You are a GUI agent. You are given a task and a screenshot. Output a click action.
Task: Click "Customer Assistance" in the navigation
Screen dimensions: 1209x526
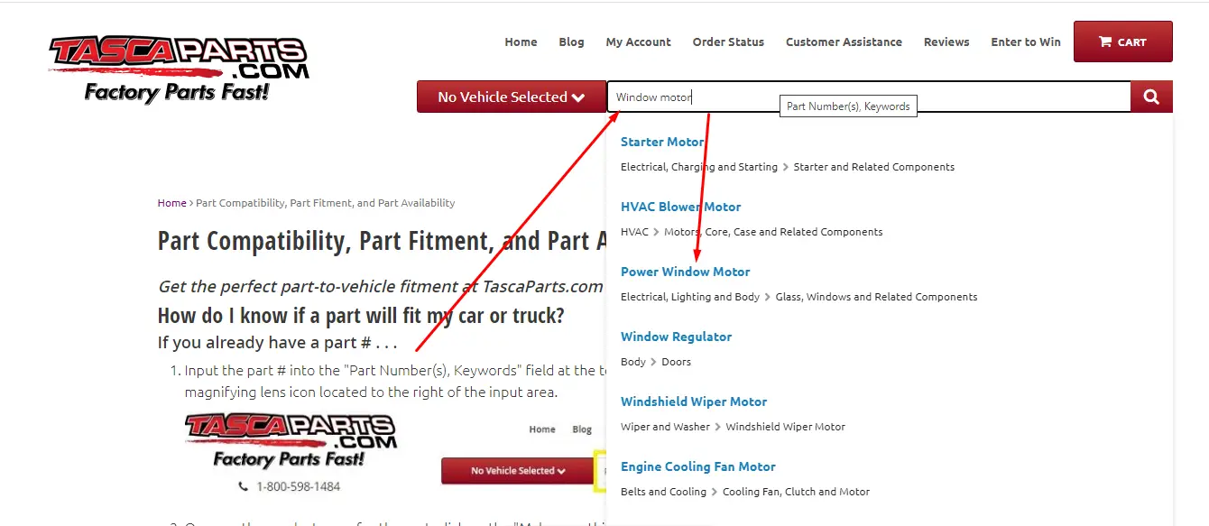click(x=844, y=42)
